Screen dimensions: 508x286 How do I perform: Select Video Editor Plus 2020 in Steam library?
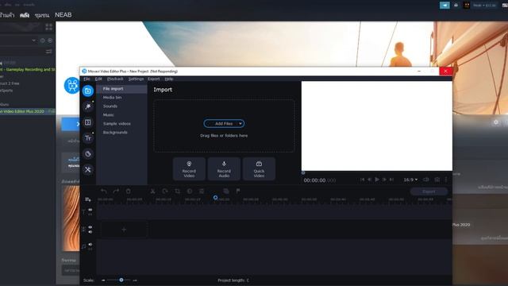(x=28, y=111)
